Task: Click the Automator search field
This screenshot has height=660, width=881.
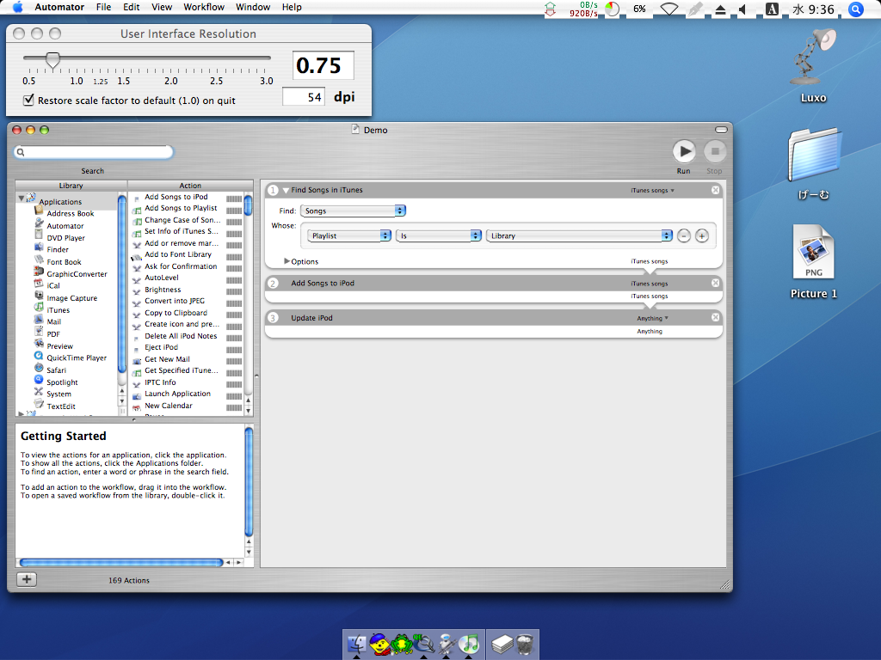Action: 94,152
